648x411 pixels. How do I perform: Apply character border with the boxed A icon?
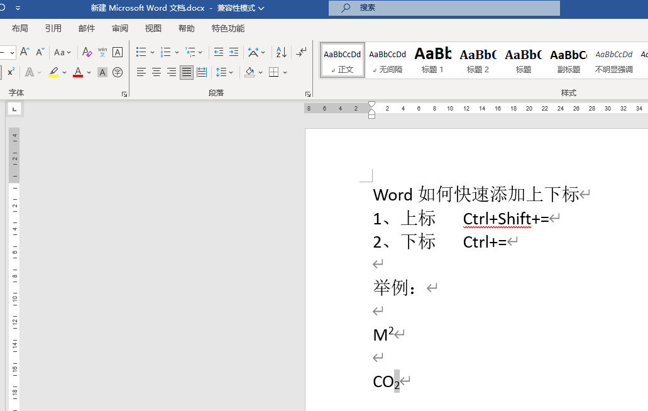pyautogui.click(x=118, y=52)
